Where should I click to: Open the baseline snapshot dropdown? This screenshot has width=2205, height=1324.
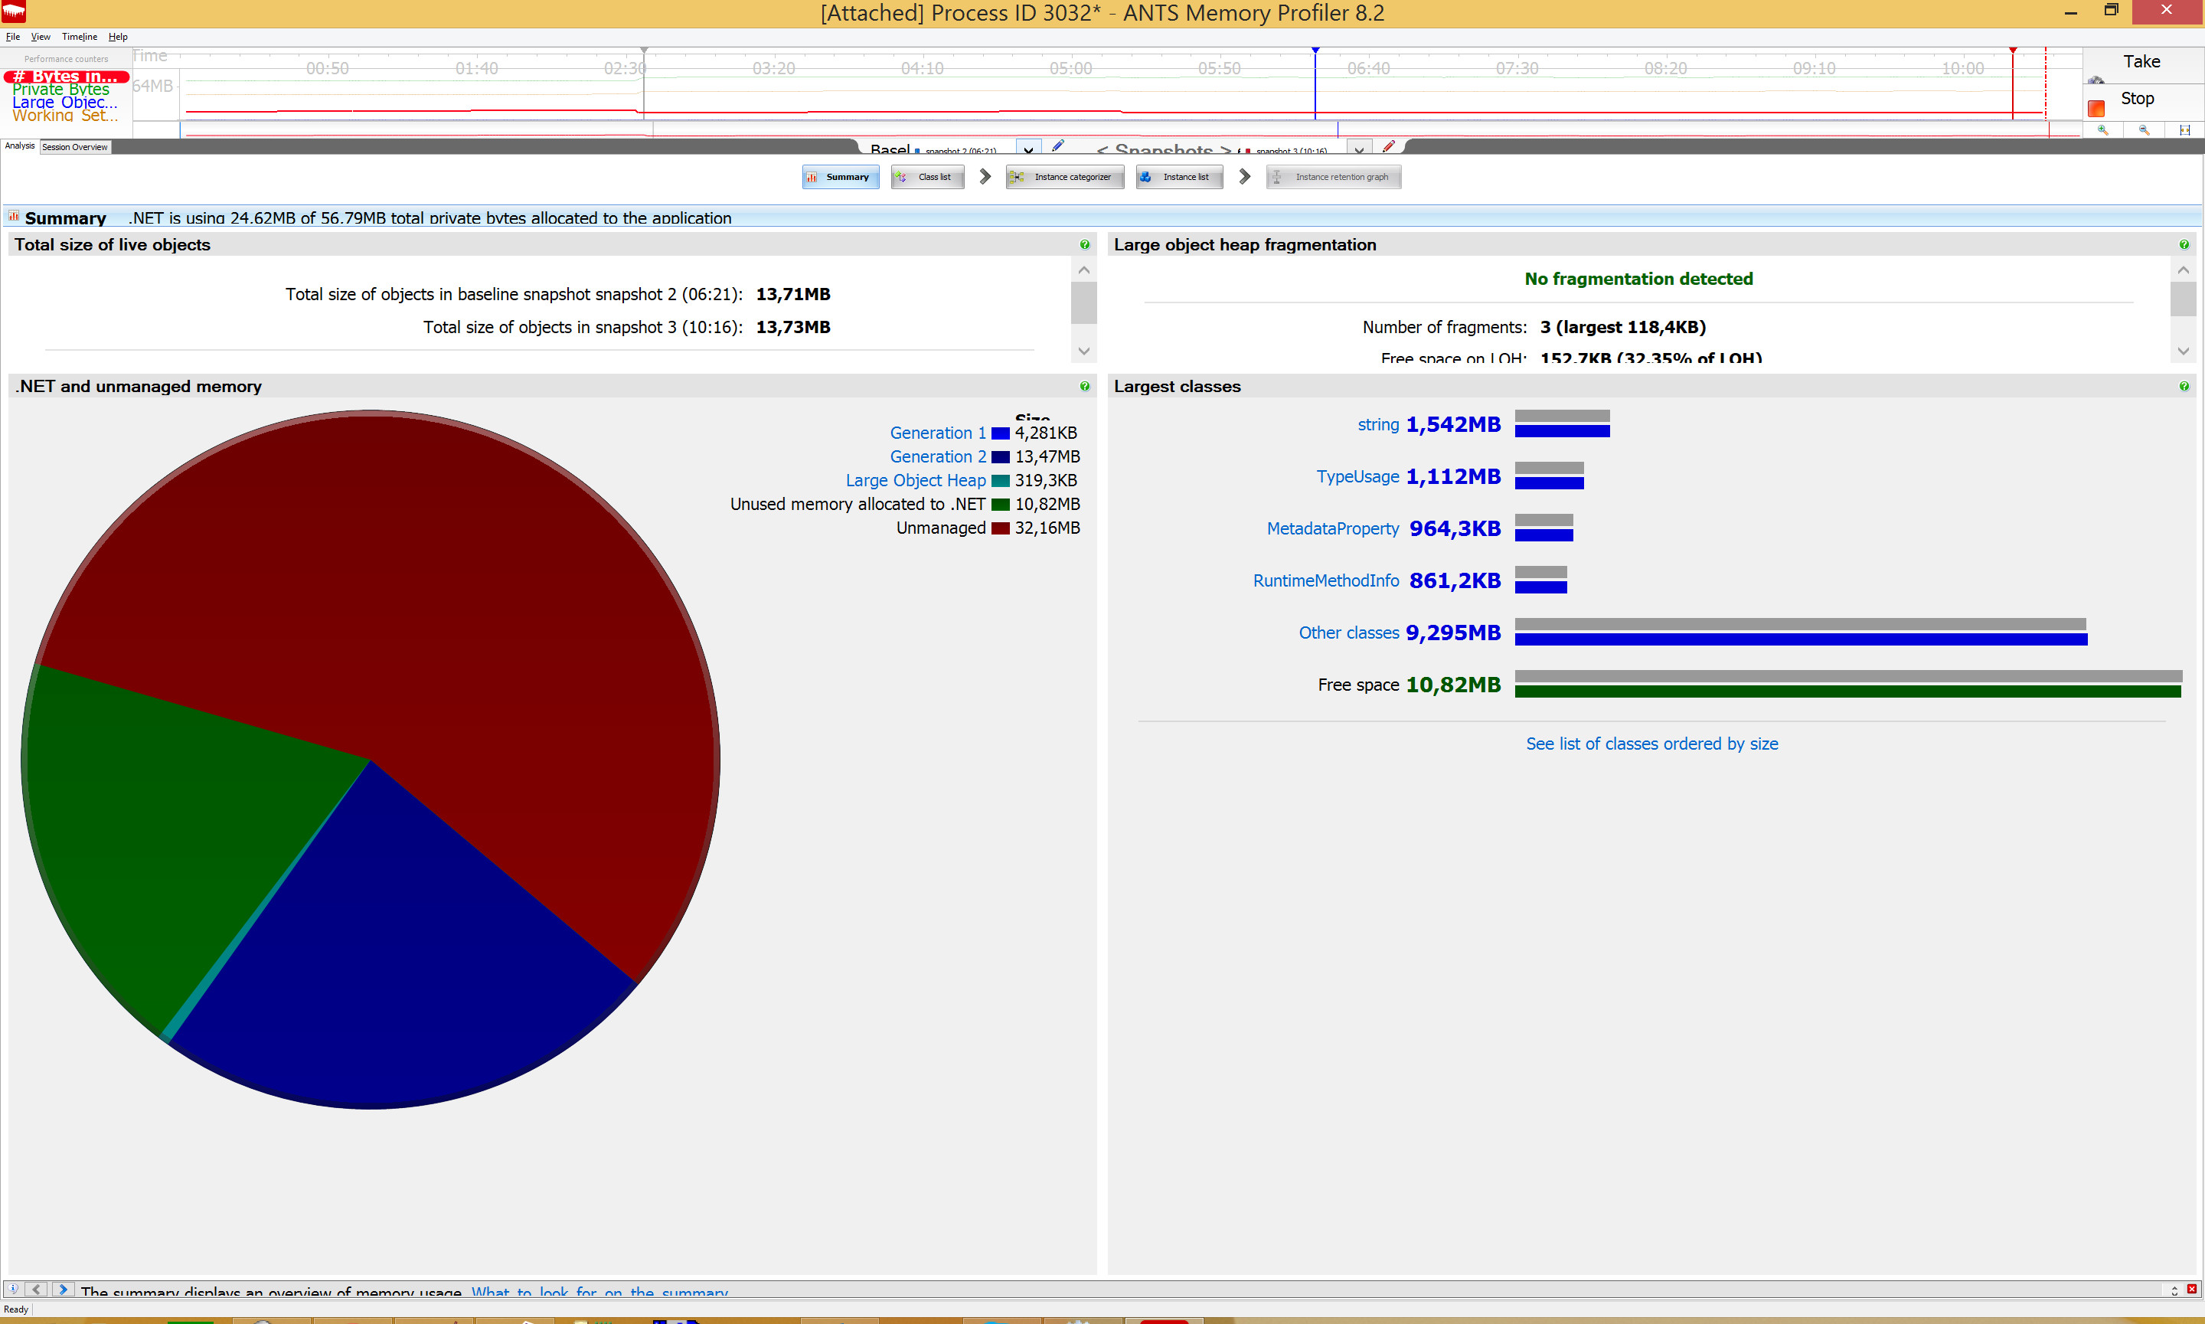pos(1028,148)
